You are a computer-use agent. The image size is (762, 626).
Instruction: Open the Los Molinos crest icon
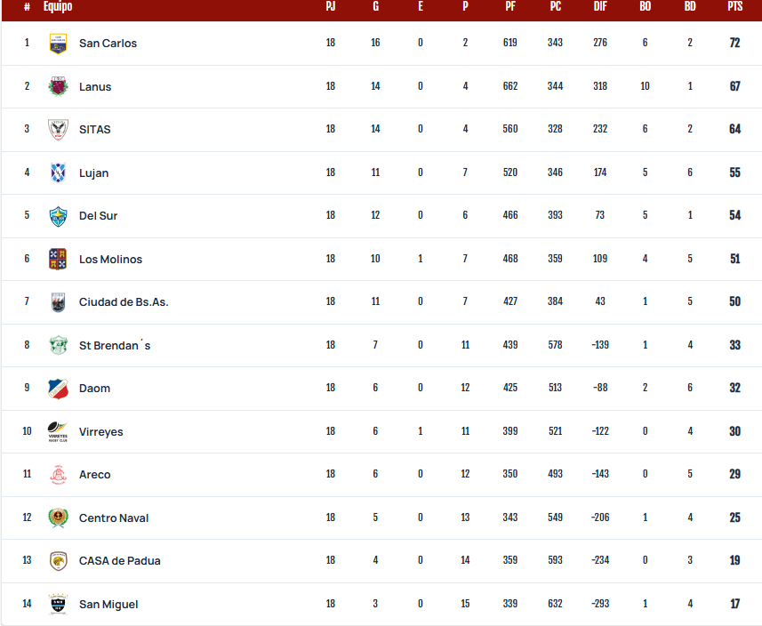[x=58, y=259]
